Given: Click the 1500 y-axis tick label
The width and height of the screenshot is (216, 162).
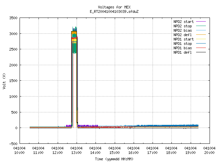Looking at the screenshot, I should pyautogui.click(x=13, y=81).
